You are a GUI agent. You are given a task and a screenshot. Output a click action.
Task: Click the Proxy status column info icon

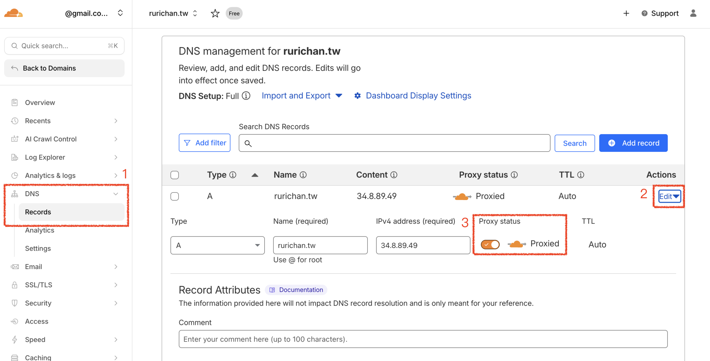tap(514, 175)
